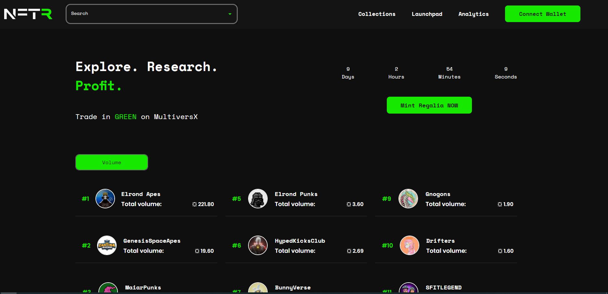Click the Seconds countdown label
The height and width of the screenshot is (294, 608).
tap(506, 77)
